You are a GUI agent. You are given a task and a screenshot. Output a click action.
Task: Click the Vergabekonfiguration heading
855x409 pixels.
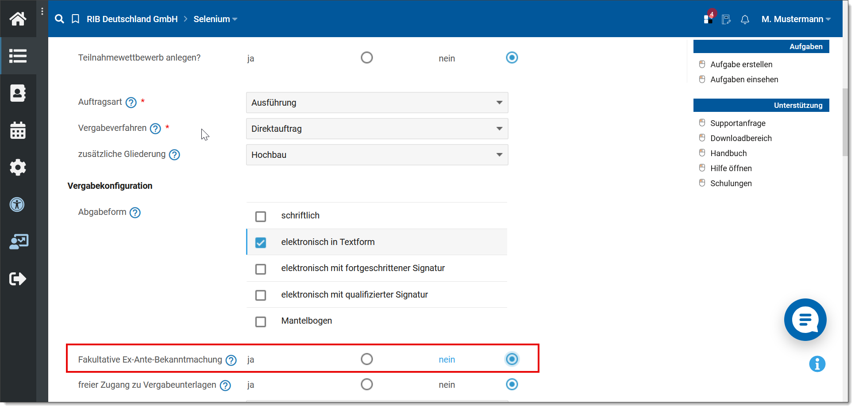pos(110,186)
